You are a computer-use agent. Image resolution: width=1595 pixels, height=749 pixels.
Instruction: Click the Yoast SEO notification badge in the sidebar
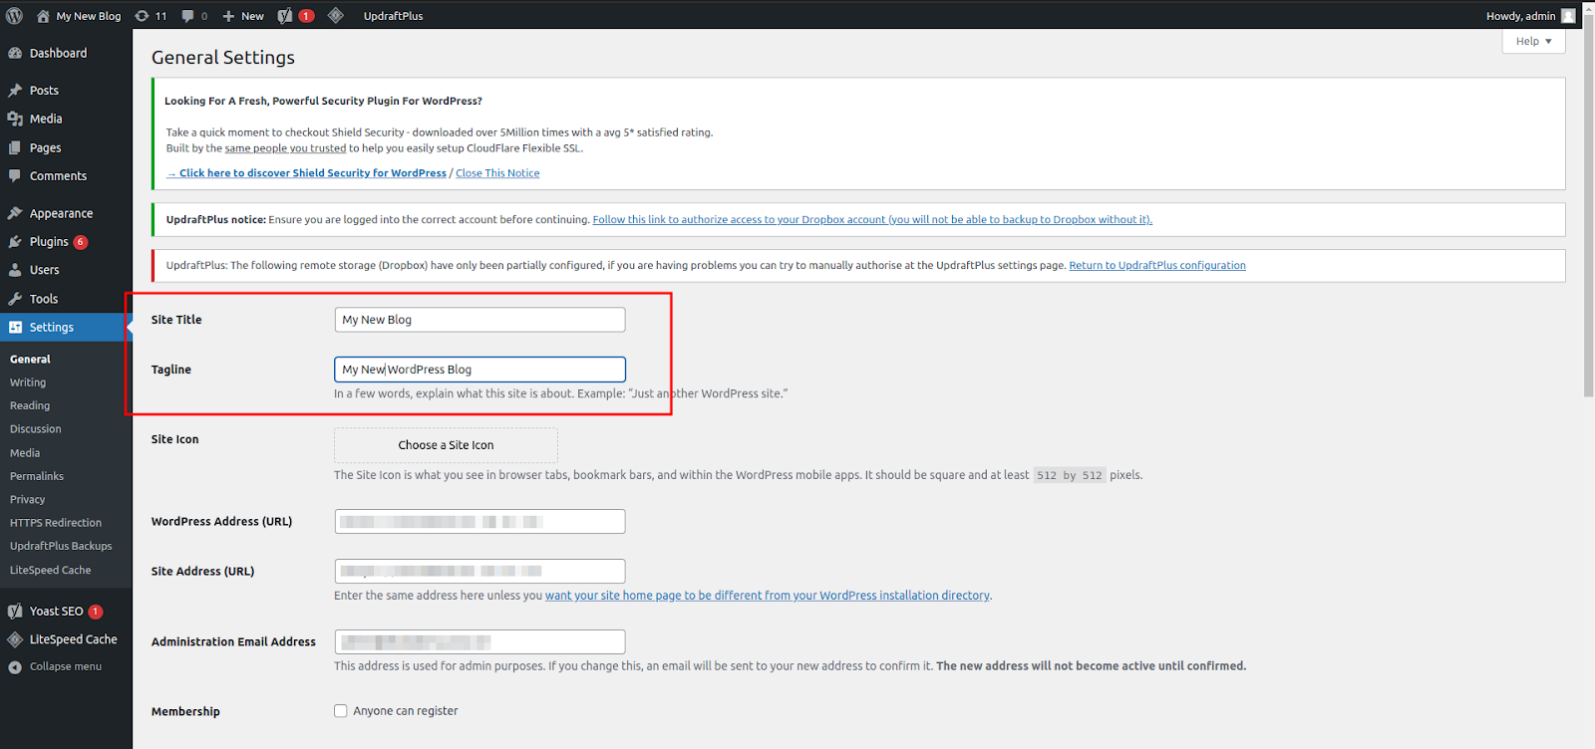(x=96, y=612)
